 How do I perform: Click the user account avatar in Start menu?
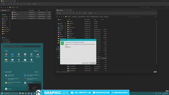(x=6, y=89)
